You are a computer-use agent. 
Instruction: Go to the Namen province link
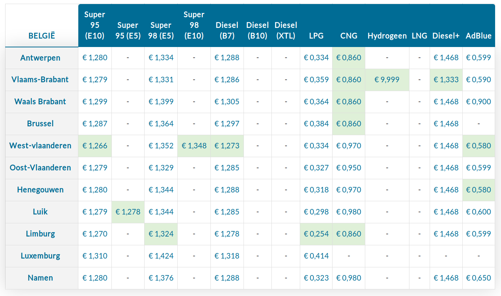[x=40, y=278]
